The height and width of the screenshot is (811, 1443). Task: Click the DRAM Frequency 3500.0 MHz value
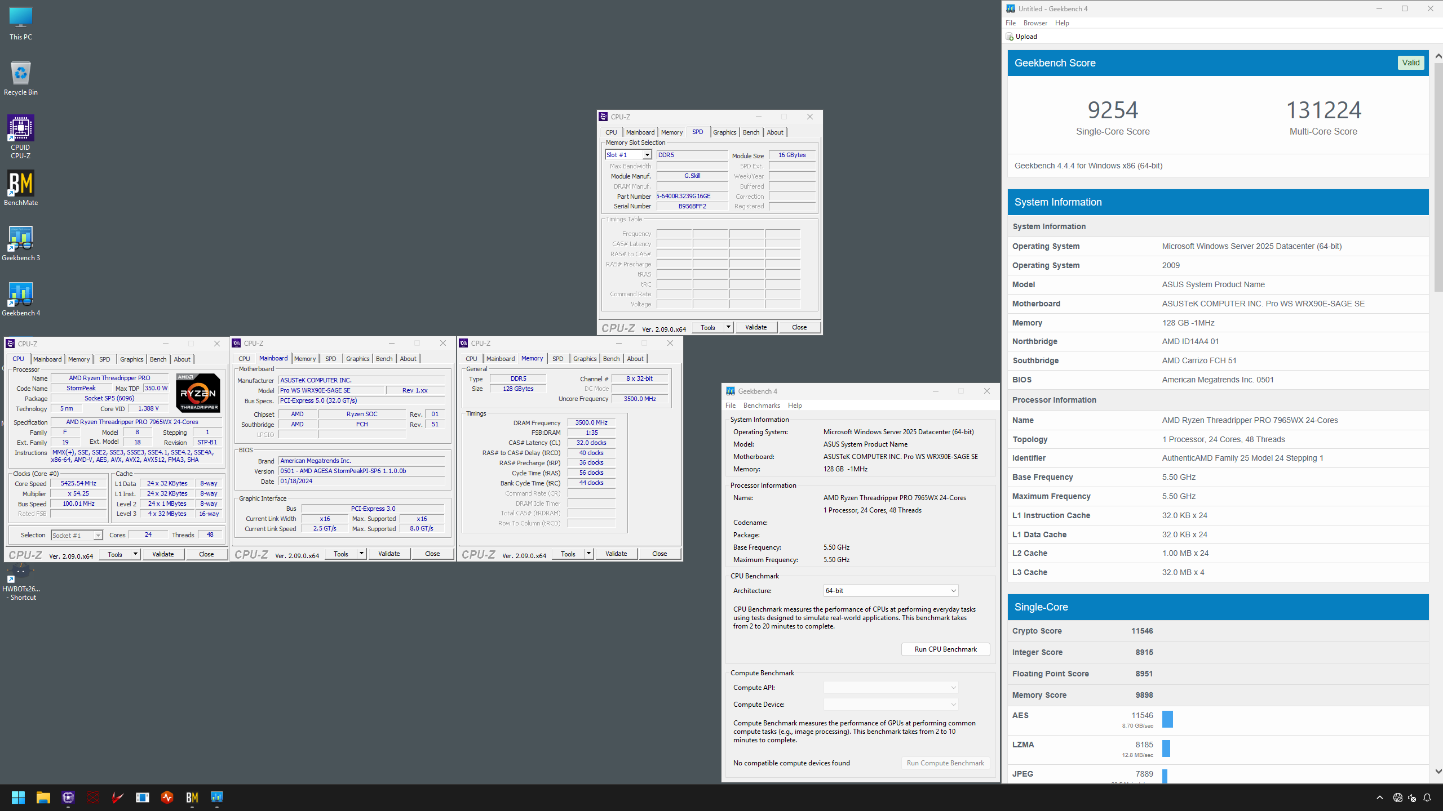point(591,422)
